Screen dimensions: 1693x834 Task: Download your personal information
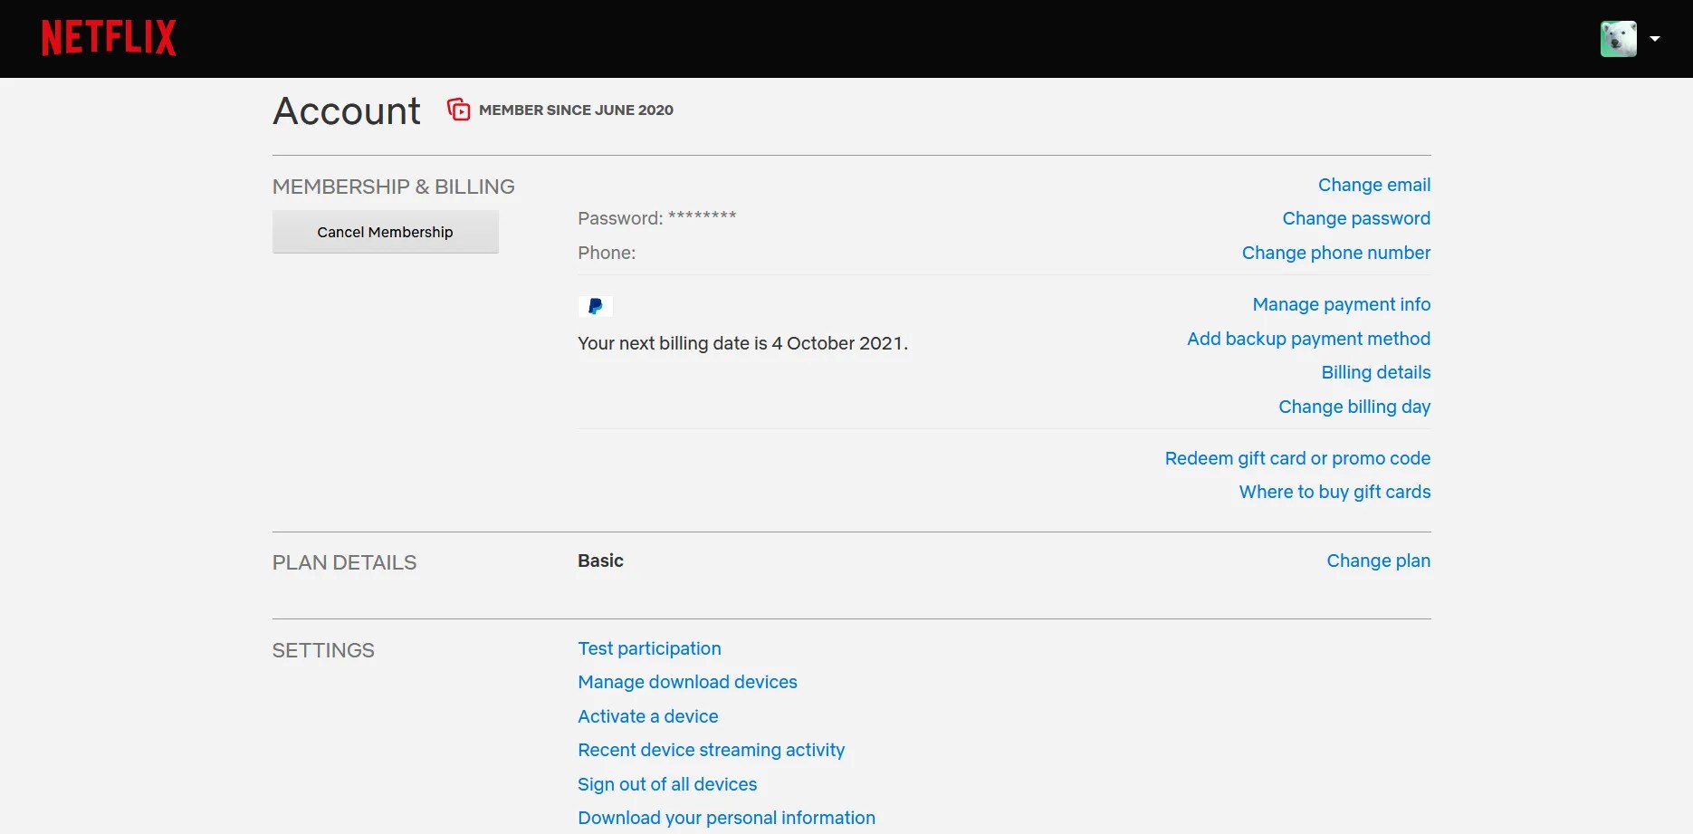point(725,818)
